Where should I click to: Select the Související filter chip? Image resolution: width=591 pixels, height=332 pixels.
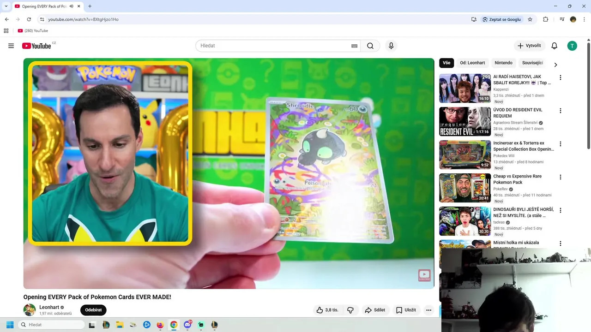pyautogui.click(x=532, y=63)
